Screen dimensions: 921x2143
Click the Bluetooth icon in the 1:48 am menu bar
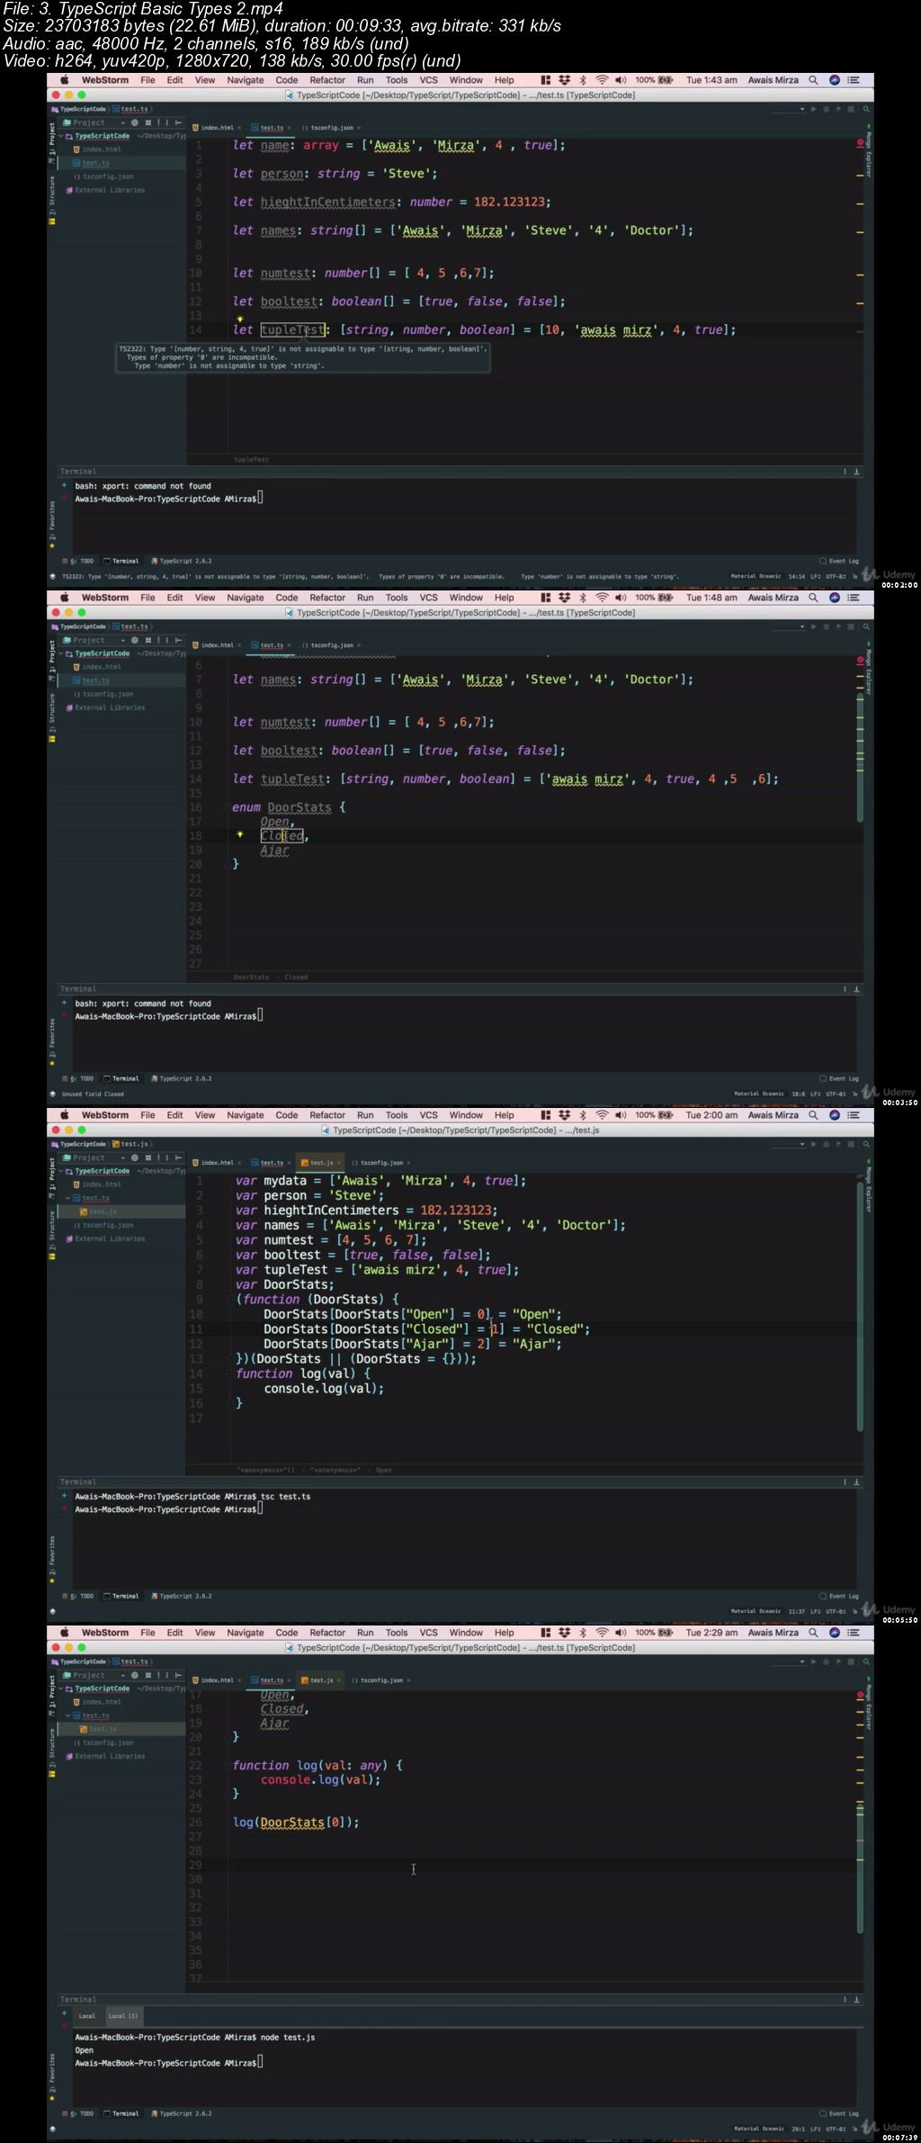583,598
